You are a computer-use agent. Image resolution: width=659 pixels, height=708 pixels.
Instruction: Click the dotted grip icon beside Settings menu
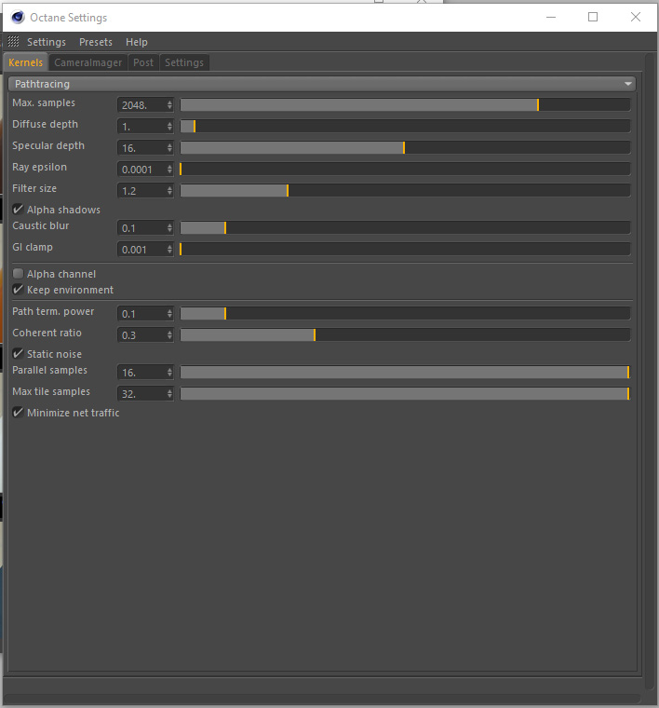tap(14, 42)
